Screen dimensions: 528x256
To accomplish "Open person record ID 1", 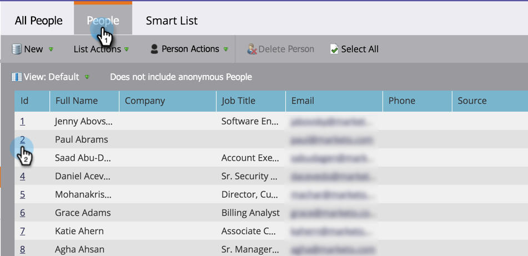I will (23, 121).
